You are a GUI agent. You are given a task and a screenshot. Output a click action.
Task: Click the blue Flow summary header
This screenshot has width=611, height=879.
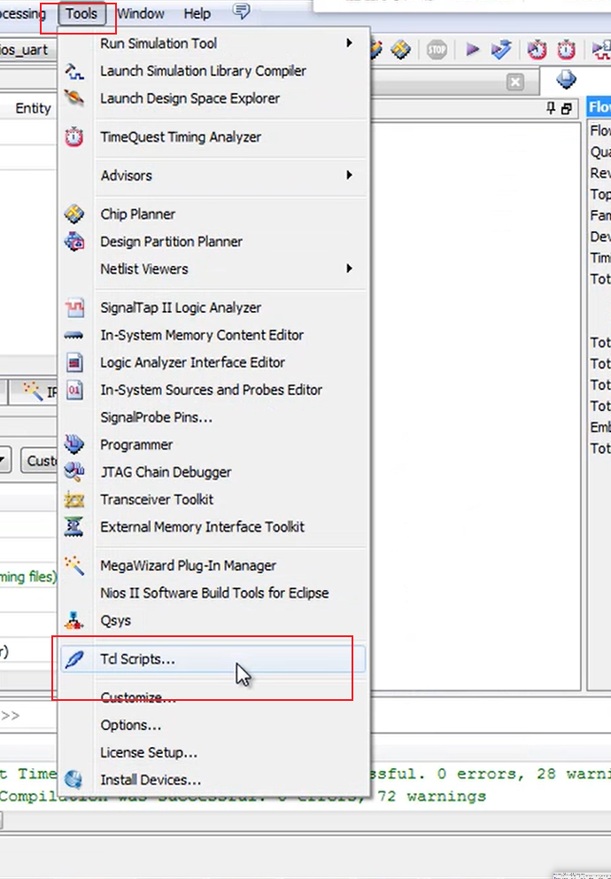pos(598,107)
